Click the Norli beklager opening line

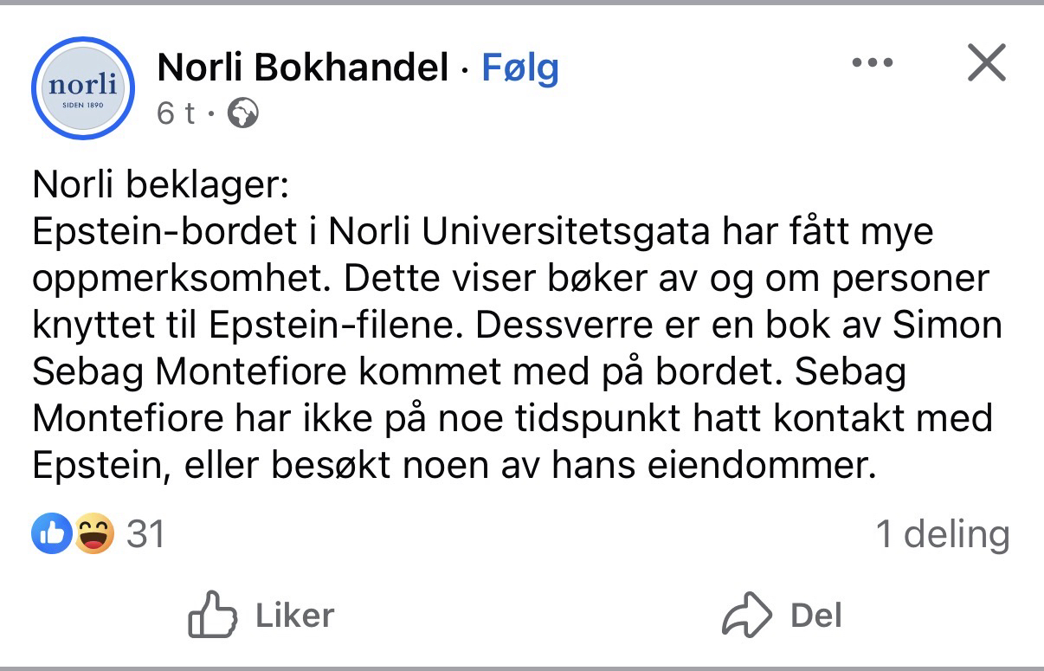pos(163,185)
